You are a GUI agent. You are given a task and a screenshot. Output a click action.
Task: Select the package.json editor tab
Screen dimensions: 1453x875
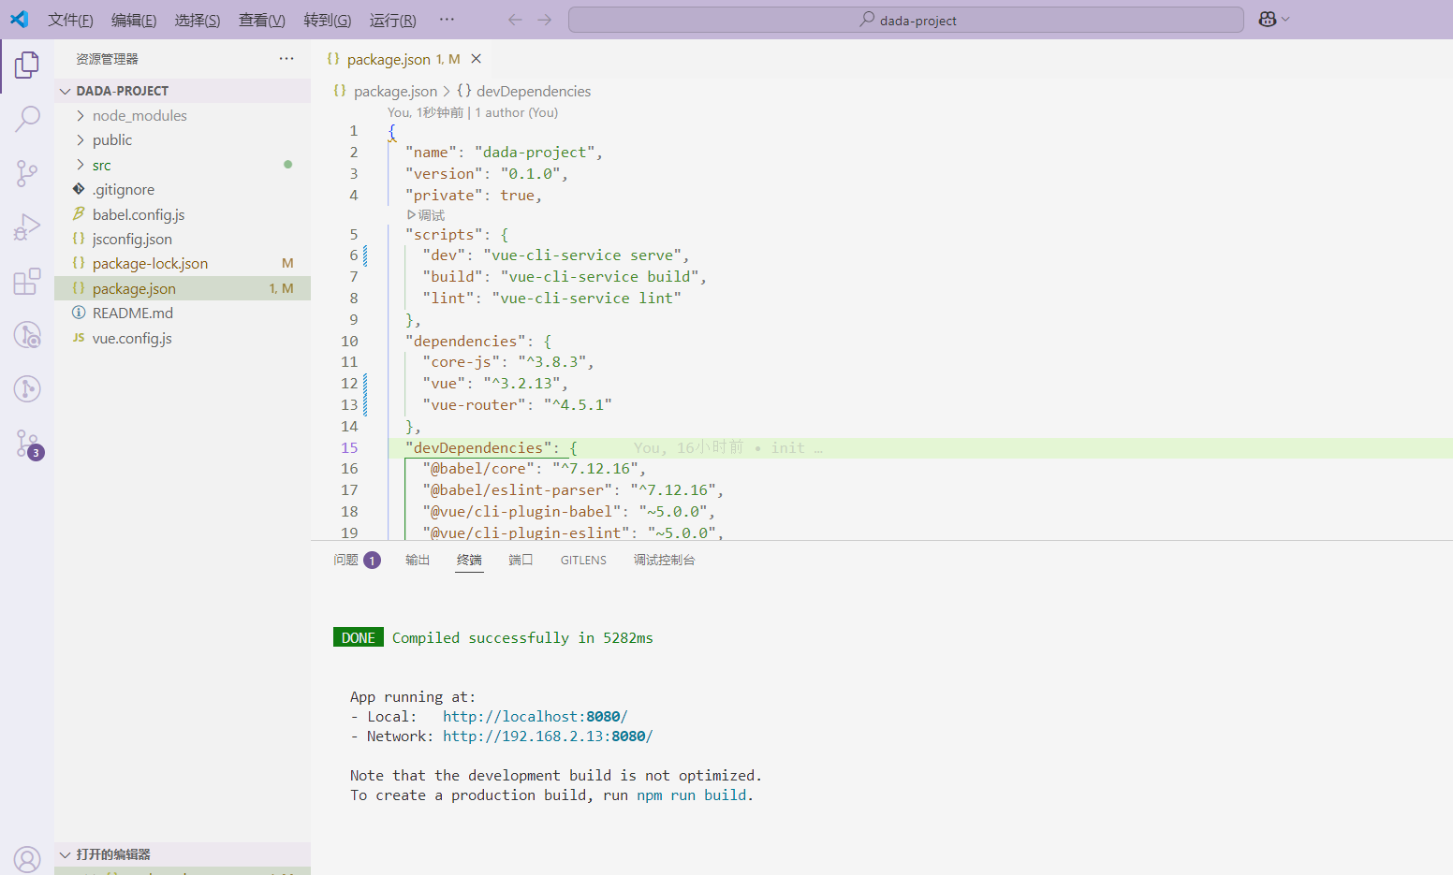pyautogui.click(x=403, y=59)
